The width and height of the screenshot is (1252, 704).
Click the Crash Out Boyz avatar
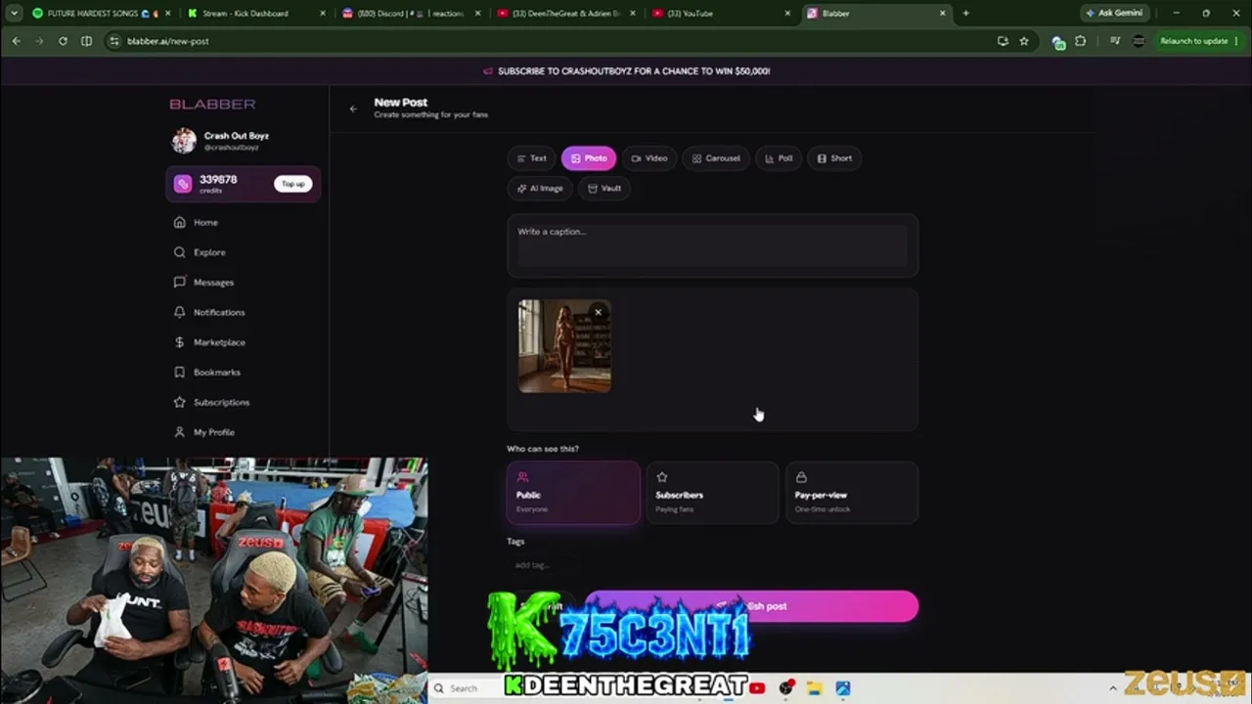184,141
